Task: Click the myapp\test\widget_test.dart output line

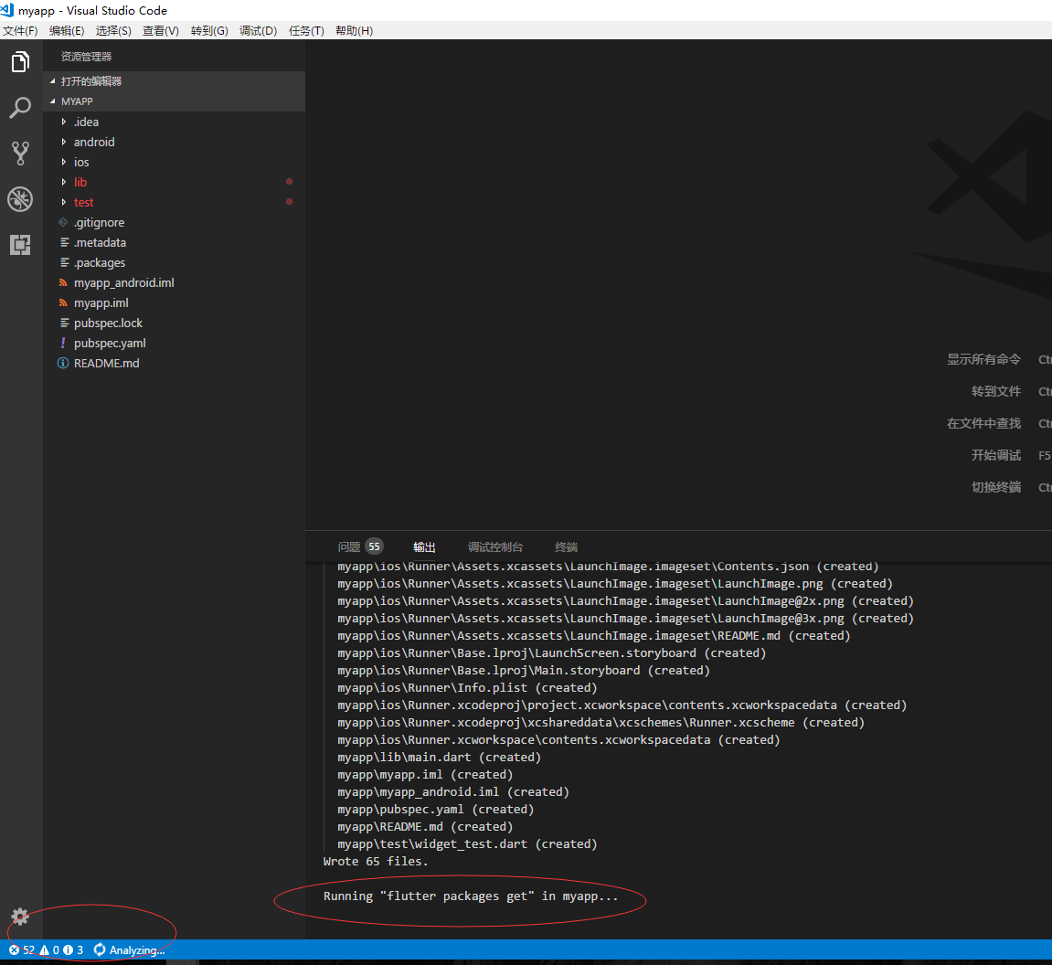Action: pyautogui.click(x=467, y=844)
